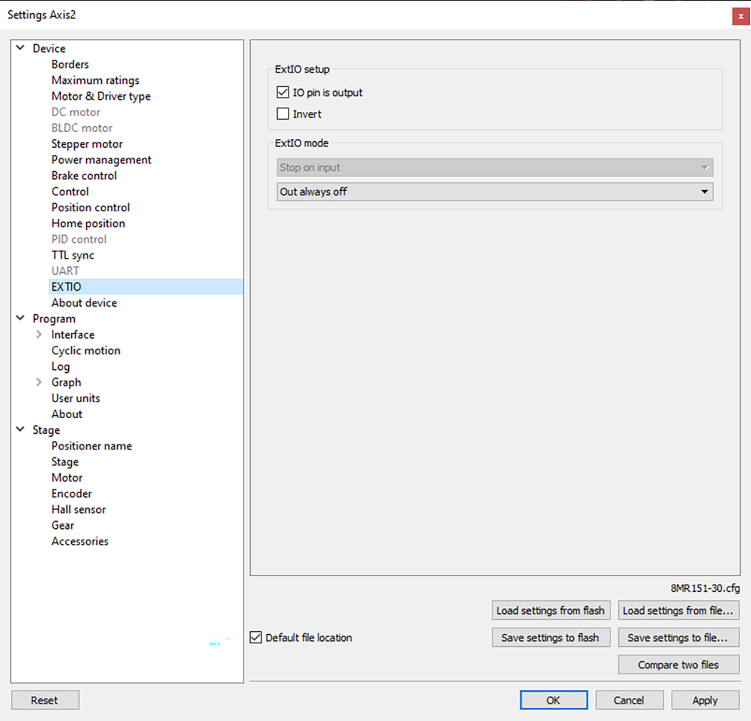Enable the Invert checkbox
Image resolution: width=751 pixels, height=721 pixels.
[283, 114]
